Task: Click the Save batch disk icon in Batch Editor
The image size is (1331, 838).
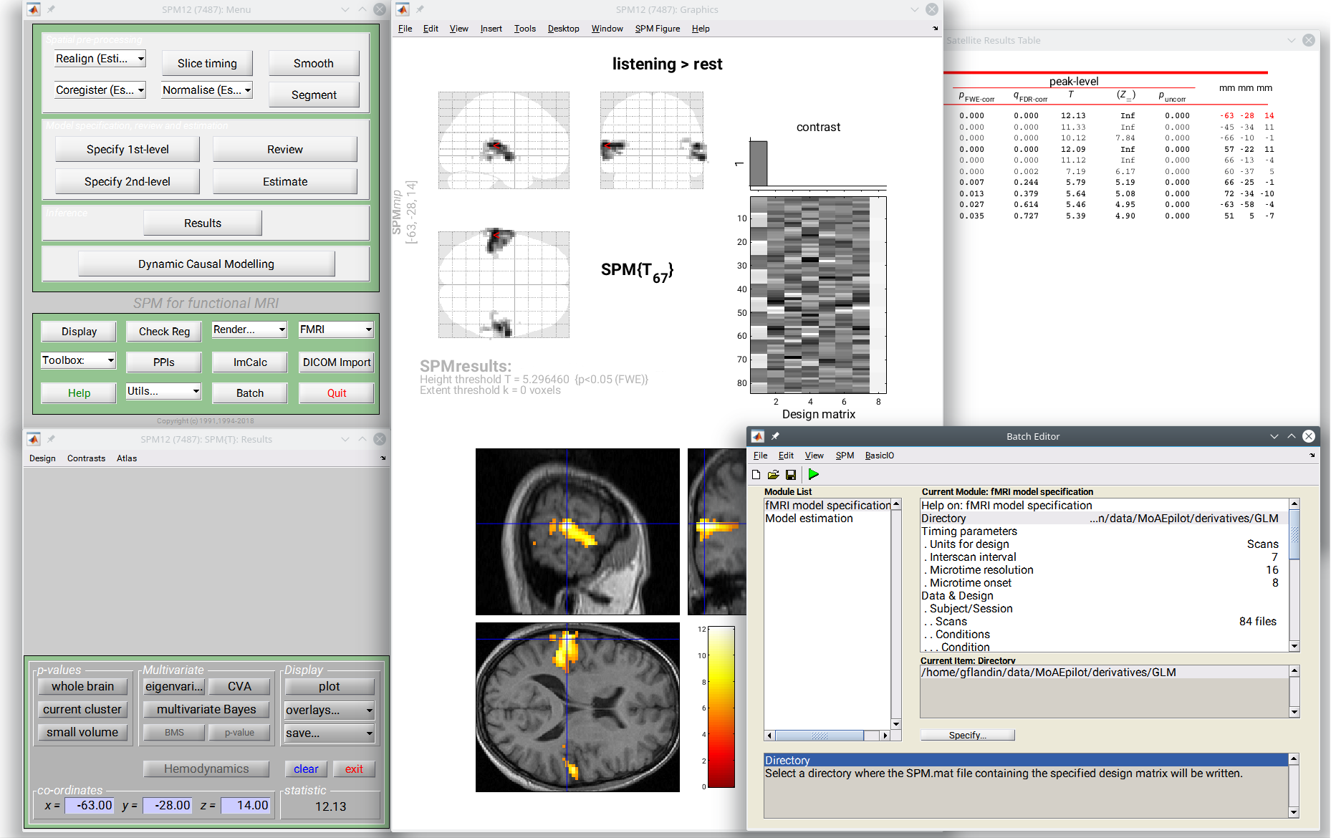Action: (791, 474)
